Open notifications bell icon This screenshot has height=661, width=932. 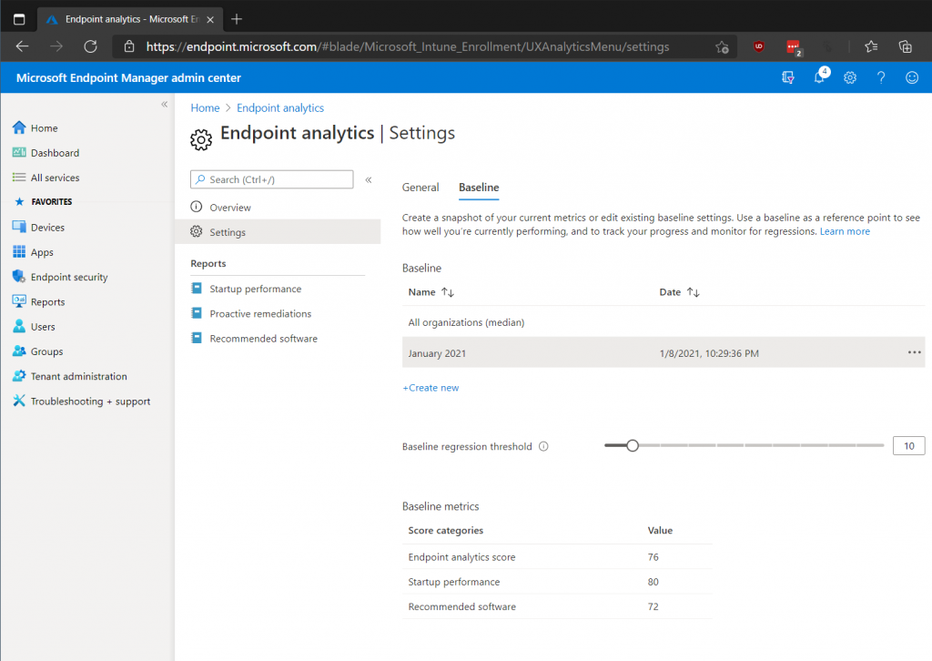pyautogui.click(x=820, y=76)
